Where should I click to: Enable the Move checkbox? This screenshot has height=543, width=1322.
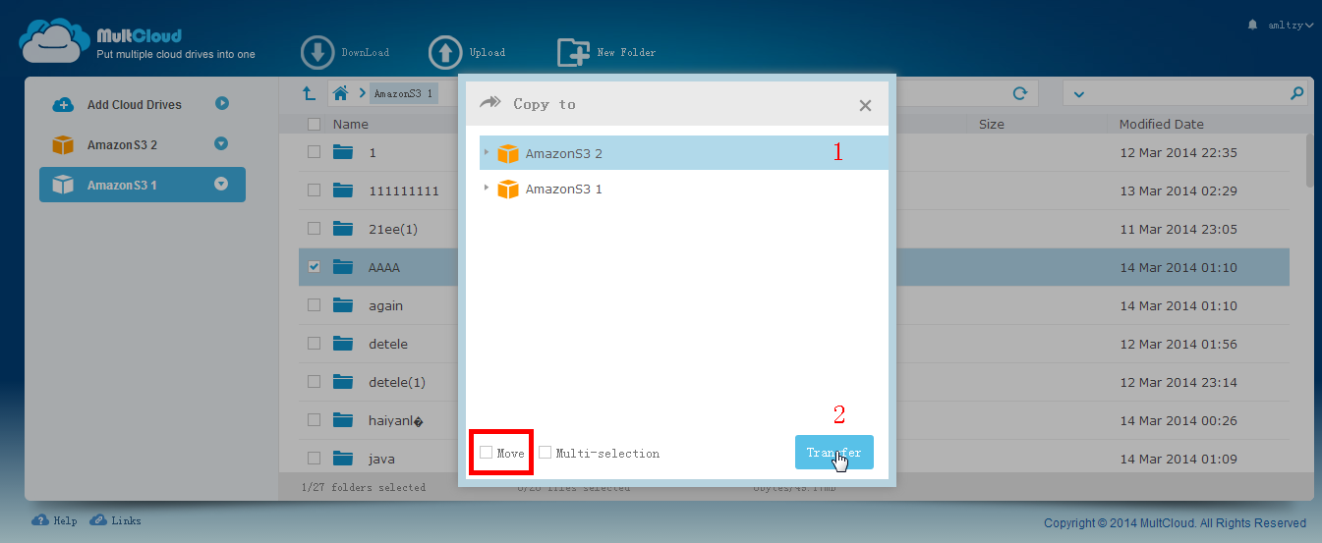486,453
